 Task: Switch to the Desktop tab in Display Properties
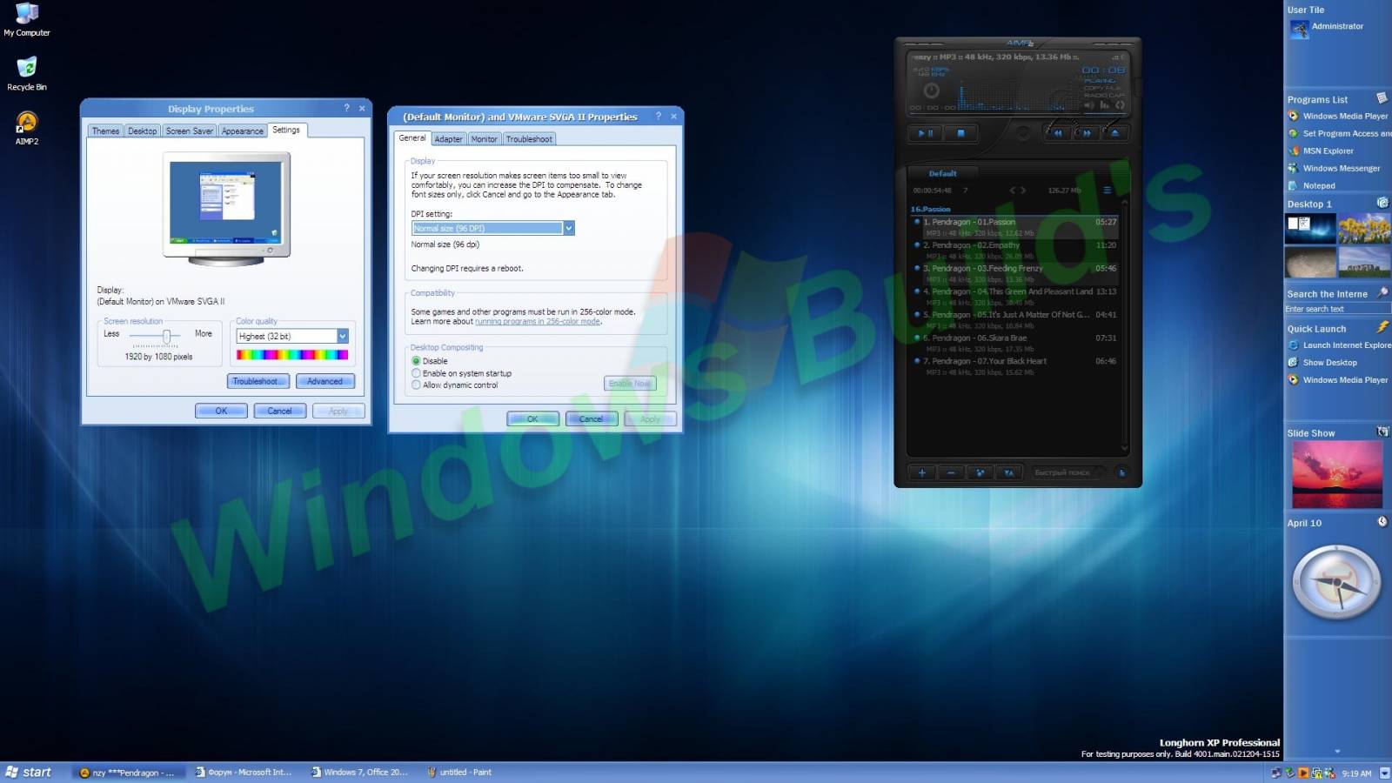coord(142,131)
